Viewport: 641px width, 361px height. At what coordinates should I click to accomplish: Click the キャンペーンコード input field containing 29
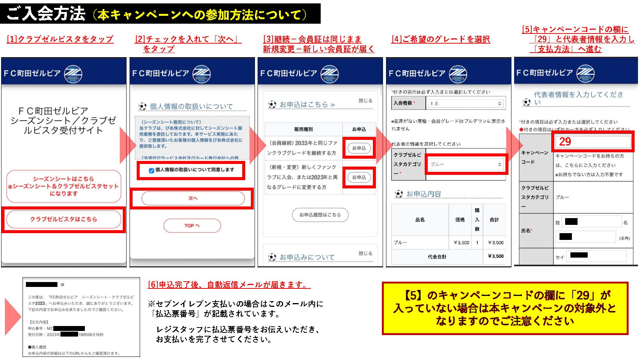593,142
